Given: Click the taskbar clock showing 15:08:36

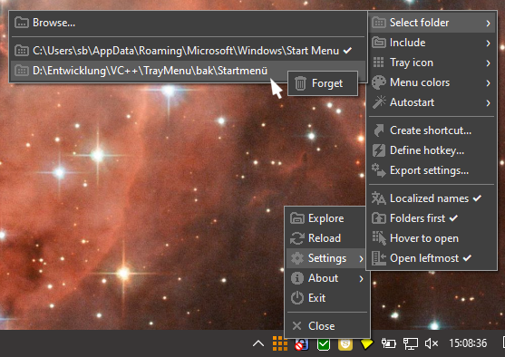Looking at the screenshot, I should click(468, 343).
